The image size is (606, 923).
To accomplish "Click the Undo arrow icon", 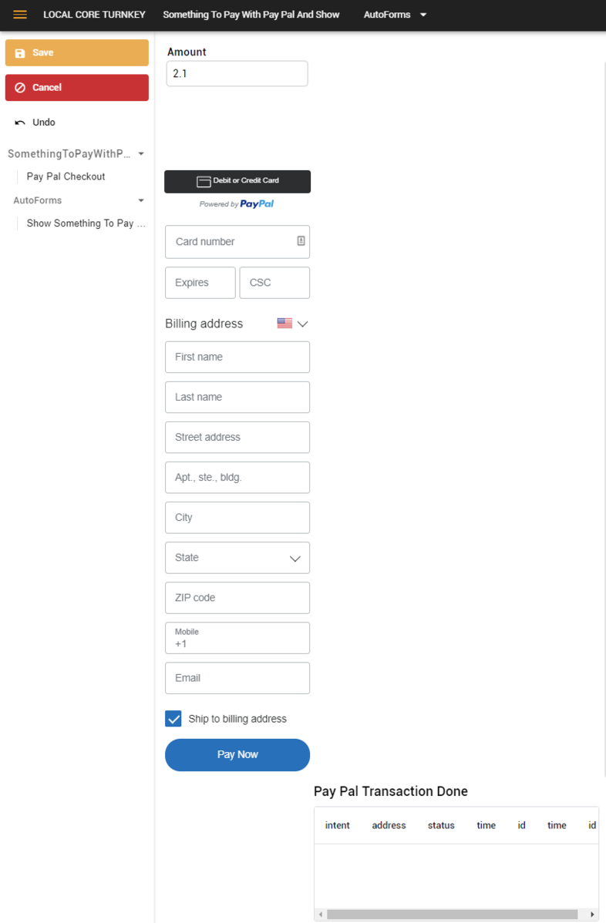I will click(x=20, y=123).
